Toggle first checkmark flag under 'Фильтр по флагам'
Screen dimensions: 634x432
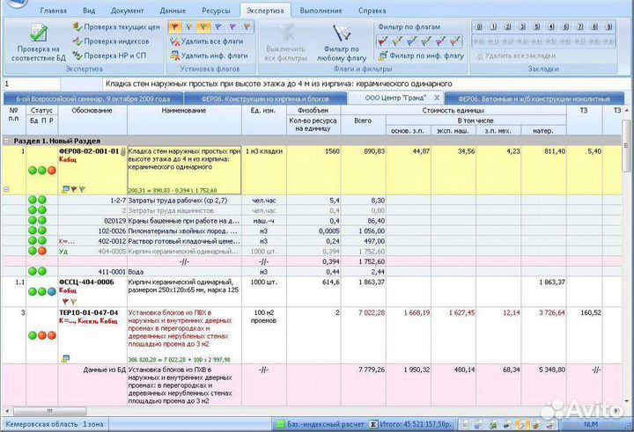382,41
